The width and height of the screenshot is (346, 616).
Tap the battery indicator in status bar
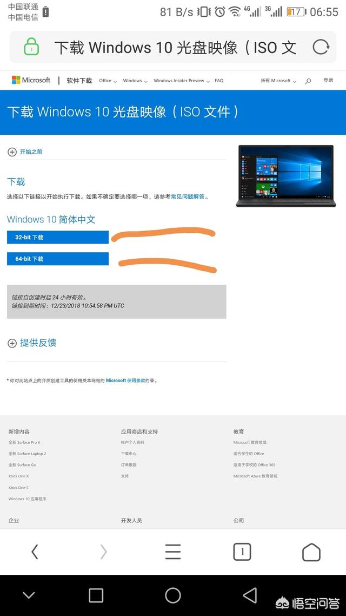coord(296,12)
